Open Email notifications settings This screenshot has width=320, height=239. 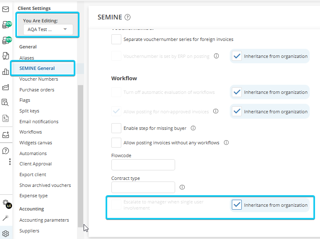(39, 122)
